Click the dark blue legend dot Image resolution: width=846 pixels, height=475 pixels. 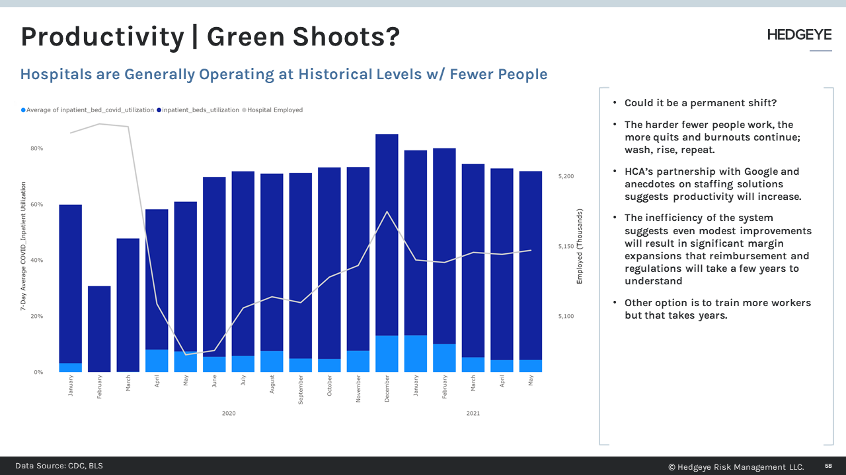159,110
